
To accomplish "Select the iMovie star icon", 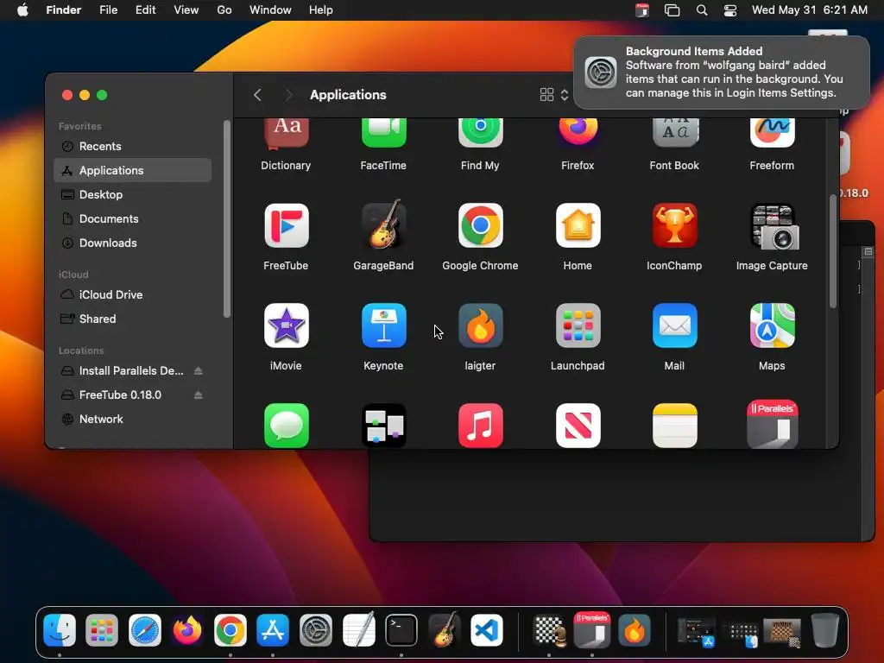I will [x=286, y=325].
